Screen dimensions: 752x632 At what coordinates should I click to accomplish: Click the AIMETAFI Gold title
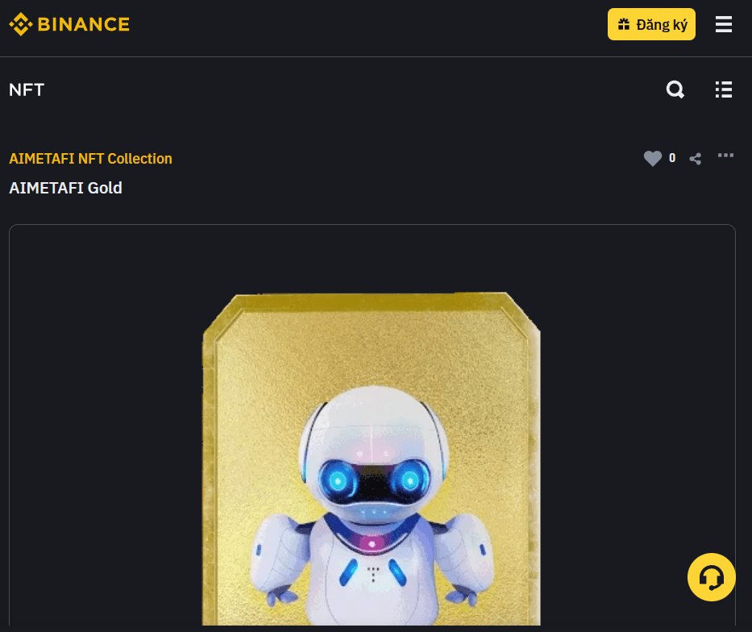pyautogui.click(x=66, y=188)
